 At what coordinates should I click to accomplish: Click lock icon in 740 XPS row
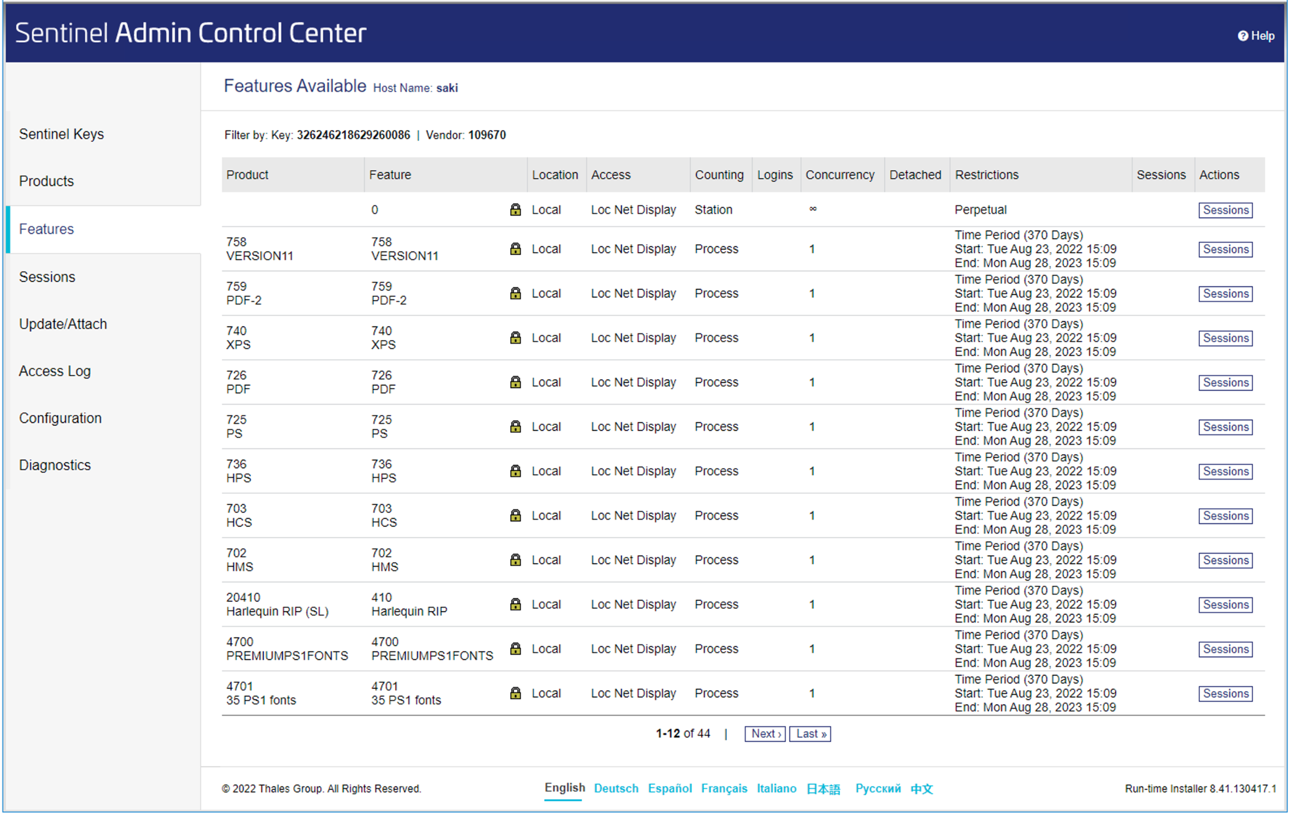(x=515, y=338)
